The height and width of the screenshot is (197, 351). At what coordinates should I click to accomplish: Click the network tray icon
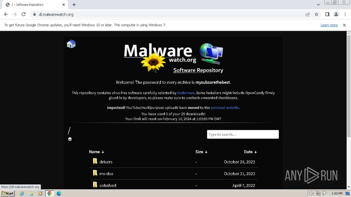click(x=318, y=193)
